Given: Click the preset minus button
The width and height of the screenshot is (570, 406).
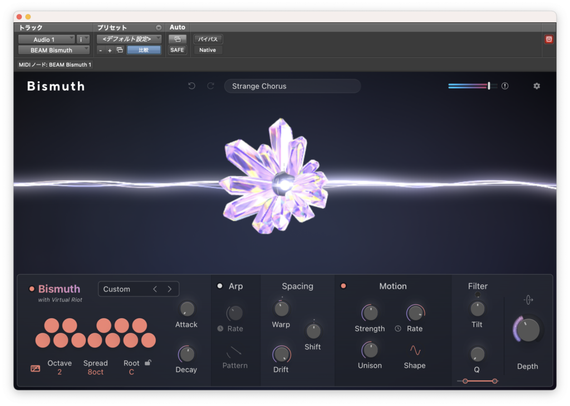Looking at the screenshot, I should click(101, 51).
